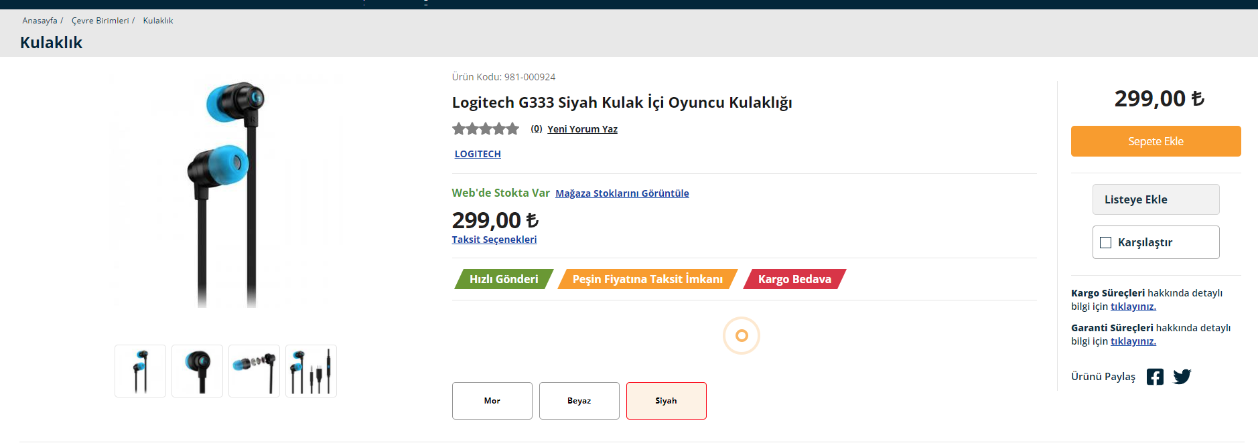View second thumbnail with earbud close-up

pos(197,371)
